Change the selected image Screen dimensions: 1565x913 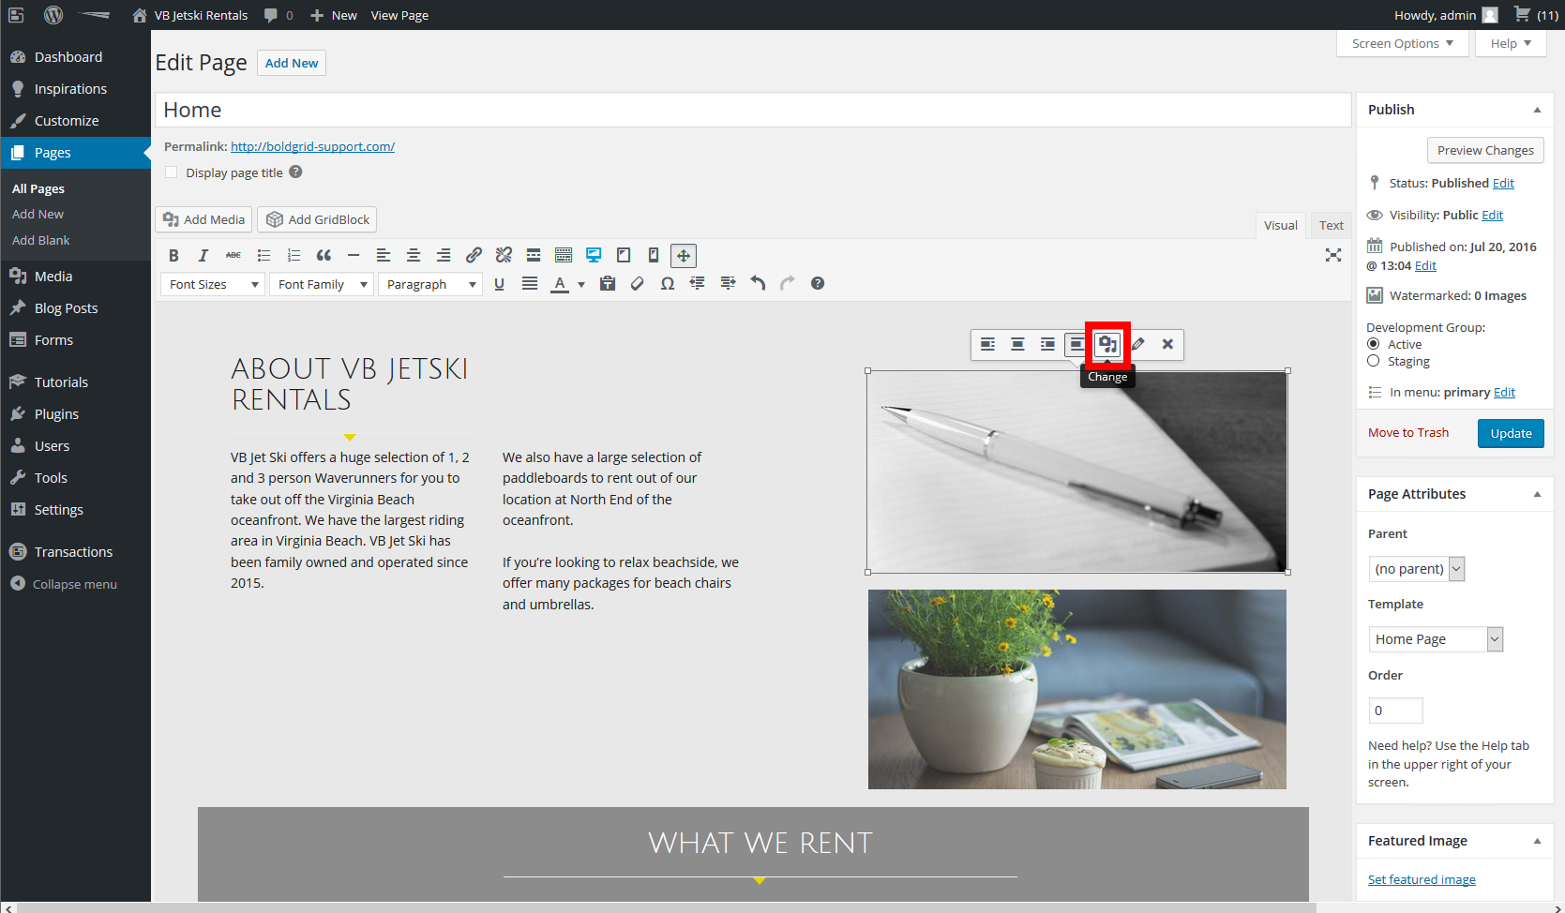(1107, 344)
